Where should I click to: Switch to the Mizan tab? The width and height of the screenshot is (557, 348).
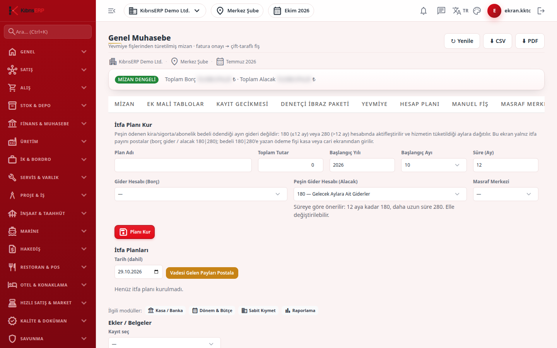[125, 104]
